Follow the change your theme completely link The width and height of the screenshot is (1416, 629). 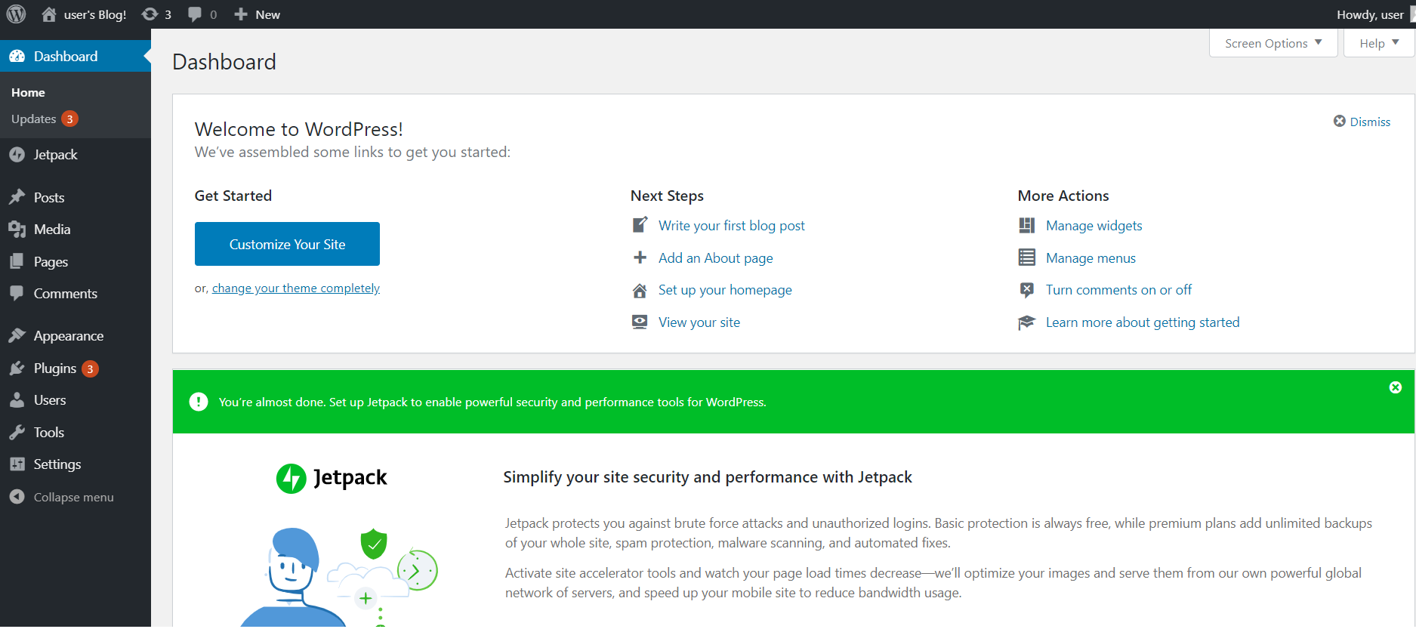296,288
